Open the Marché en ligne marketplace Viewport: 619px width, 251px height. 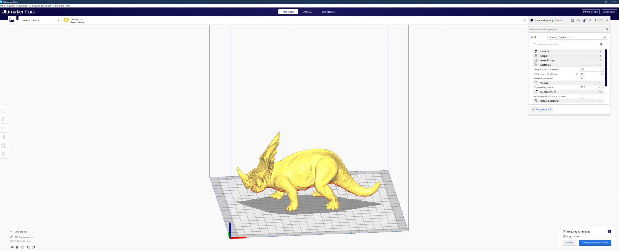pos(591,12)
